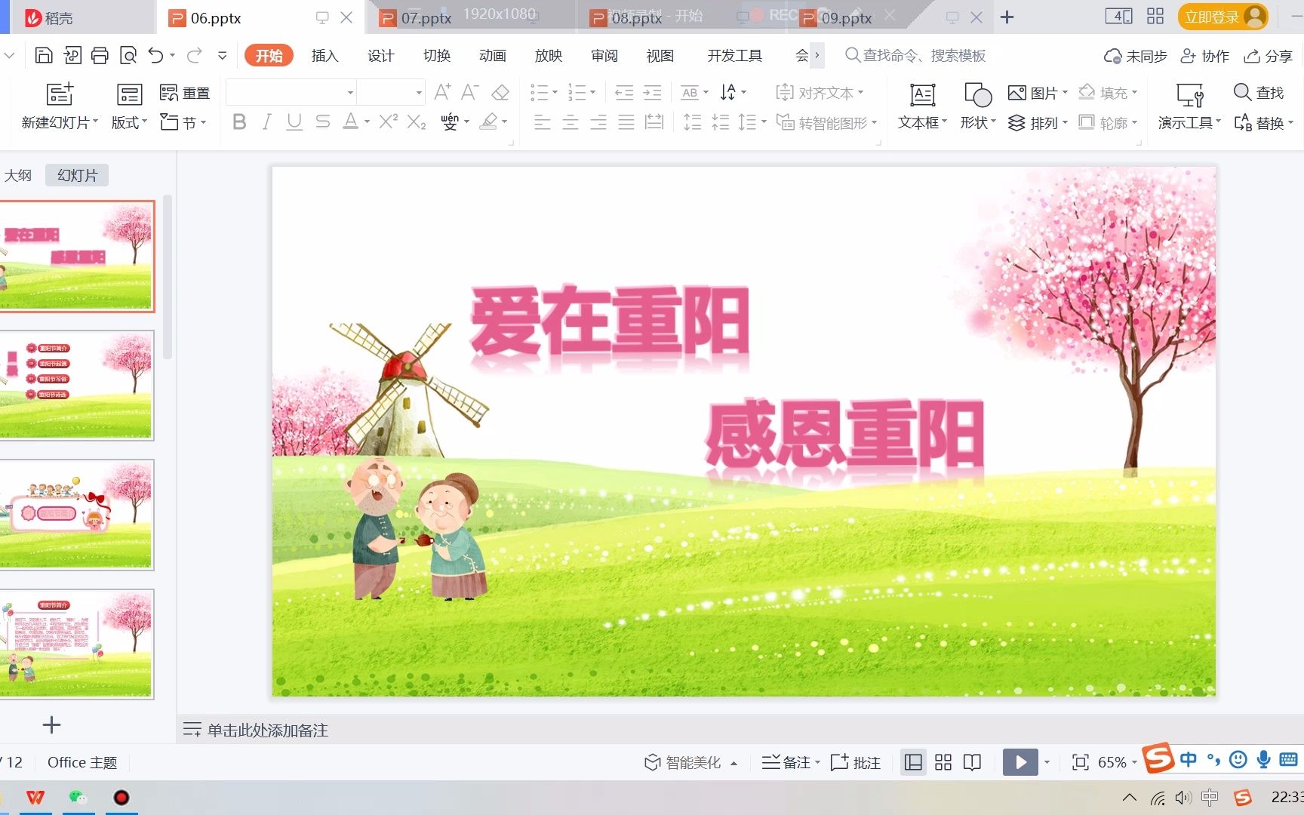Click the 查找 find button
The height and width of the screenshot is (815, 1304).
tap(1259, 92)
